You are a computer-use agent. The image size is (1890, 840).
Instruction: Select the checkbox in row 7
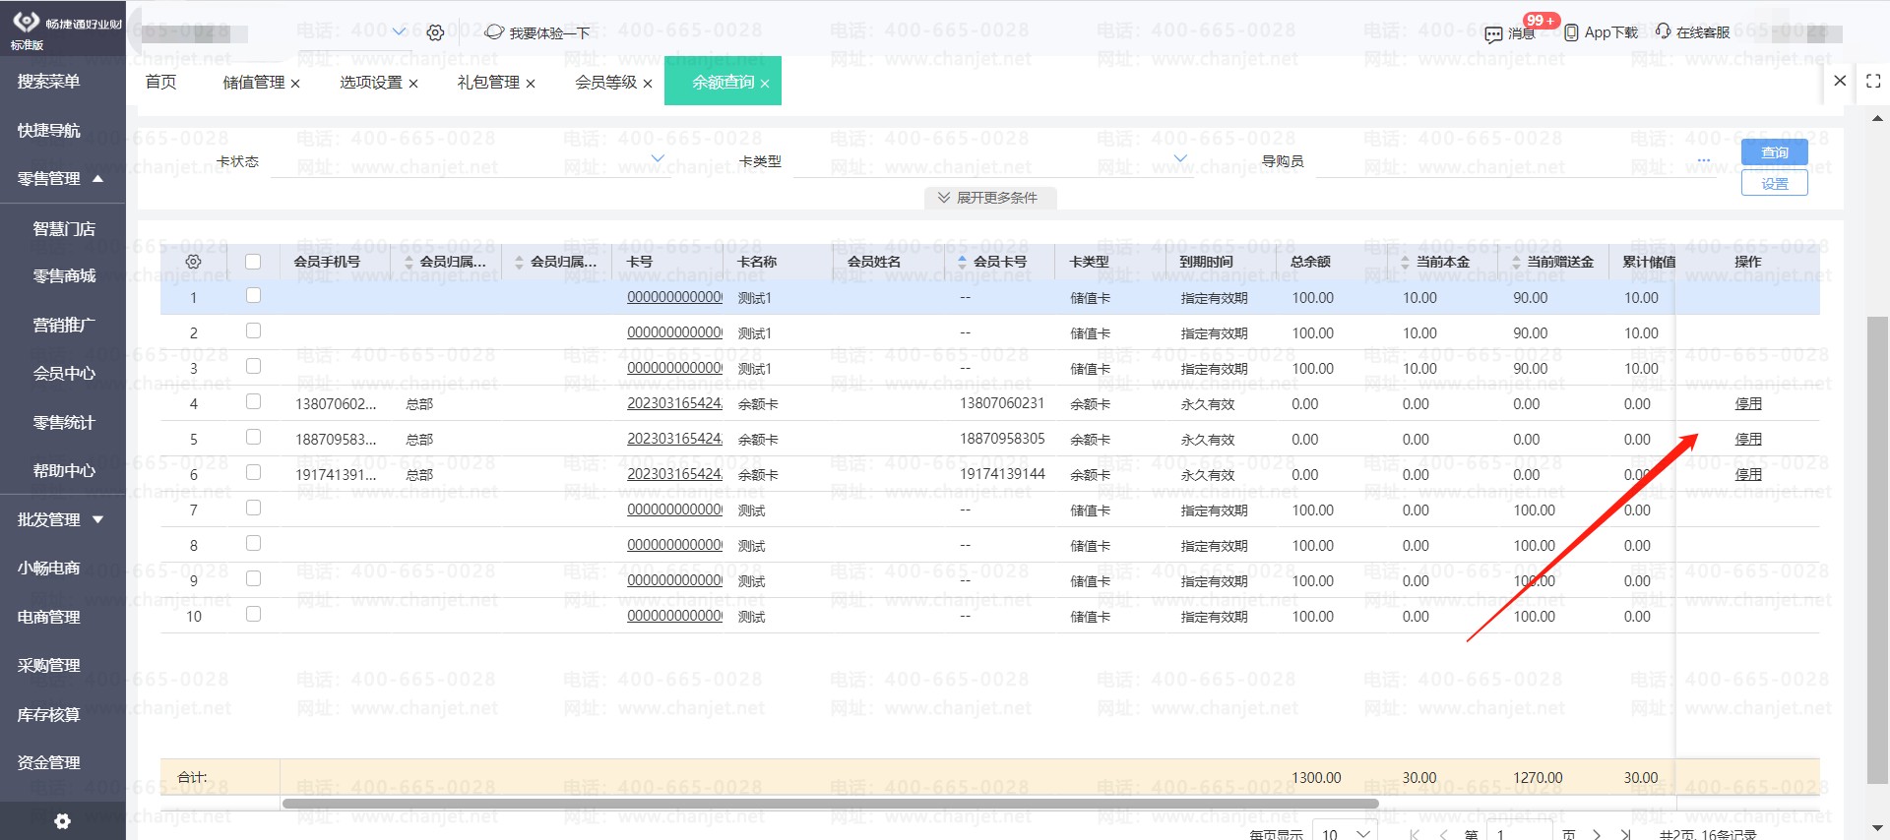tap(253, 509)
